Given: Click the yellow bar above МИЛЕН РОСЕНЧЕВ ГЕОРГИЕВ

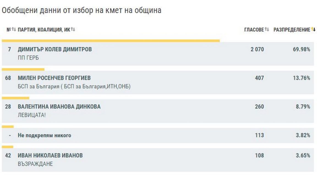Looking at the screenshot, I should pyautogui.click(x=23, y=69).
